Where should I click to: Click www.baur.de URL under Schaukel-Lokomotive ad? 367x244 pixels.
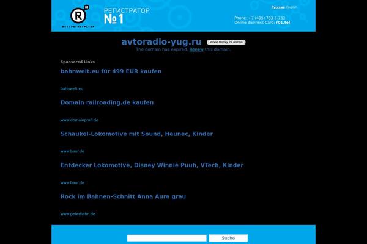pyautogui.click(x=72, y=151)
